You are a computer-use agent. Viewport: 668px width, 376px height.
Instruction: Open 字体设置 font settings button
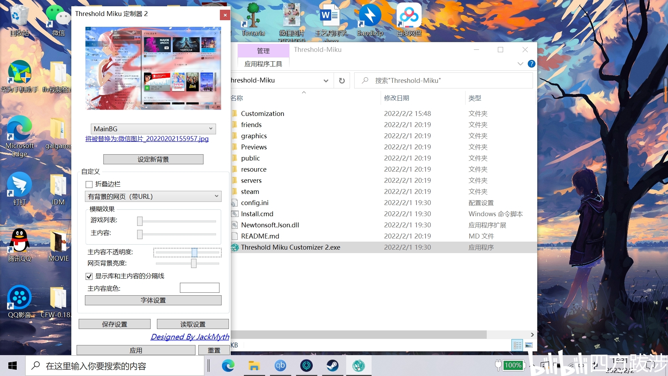[153, 300]
